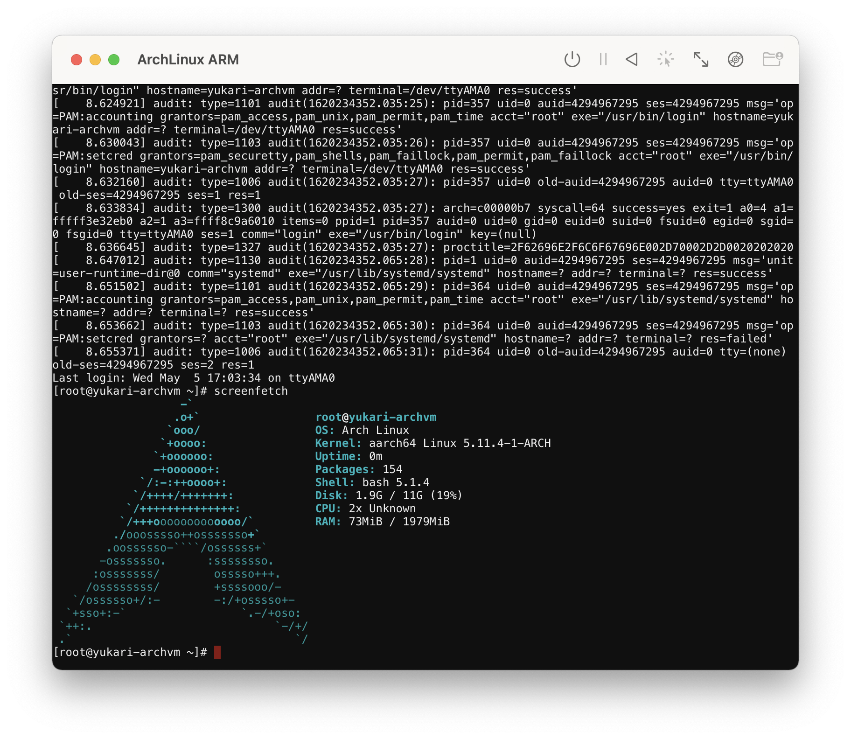Minimize the VM window with yellow button
This screenshot has width=851, height=739.
95,60
